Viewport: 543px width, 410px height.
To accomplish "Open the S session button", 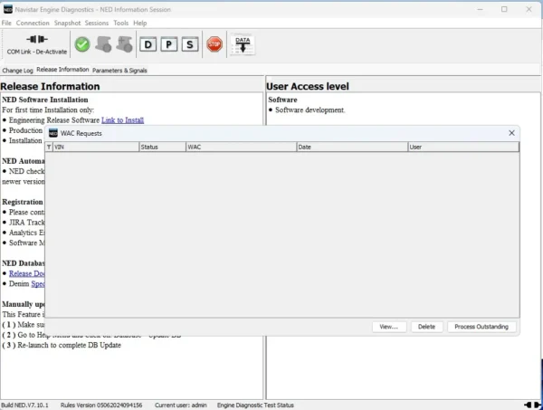I will [x=190, y=44].
